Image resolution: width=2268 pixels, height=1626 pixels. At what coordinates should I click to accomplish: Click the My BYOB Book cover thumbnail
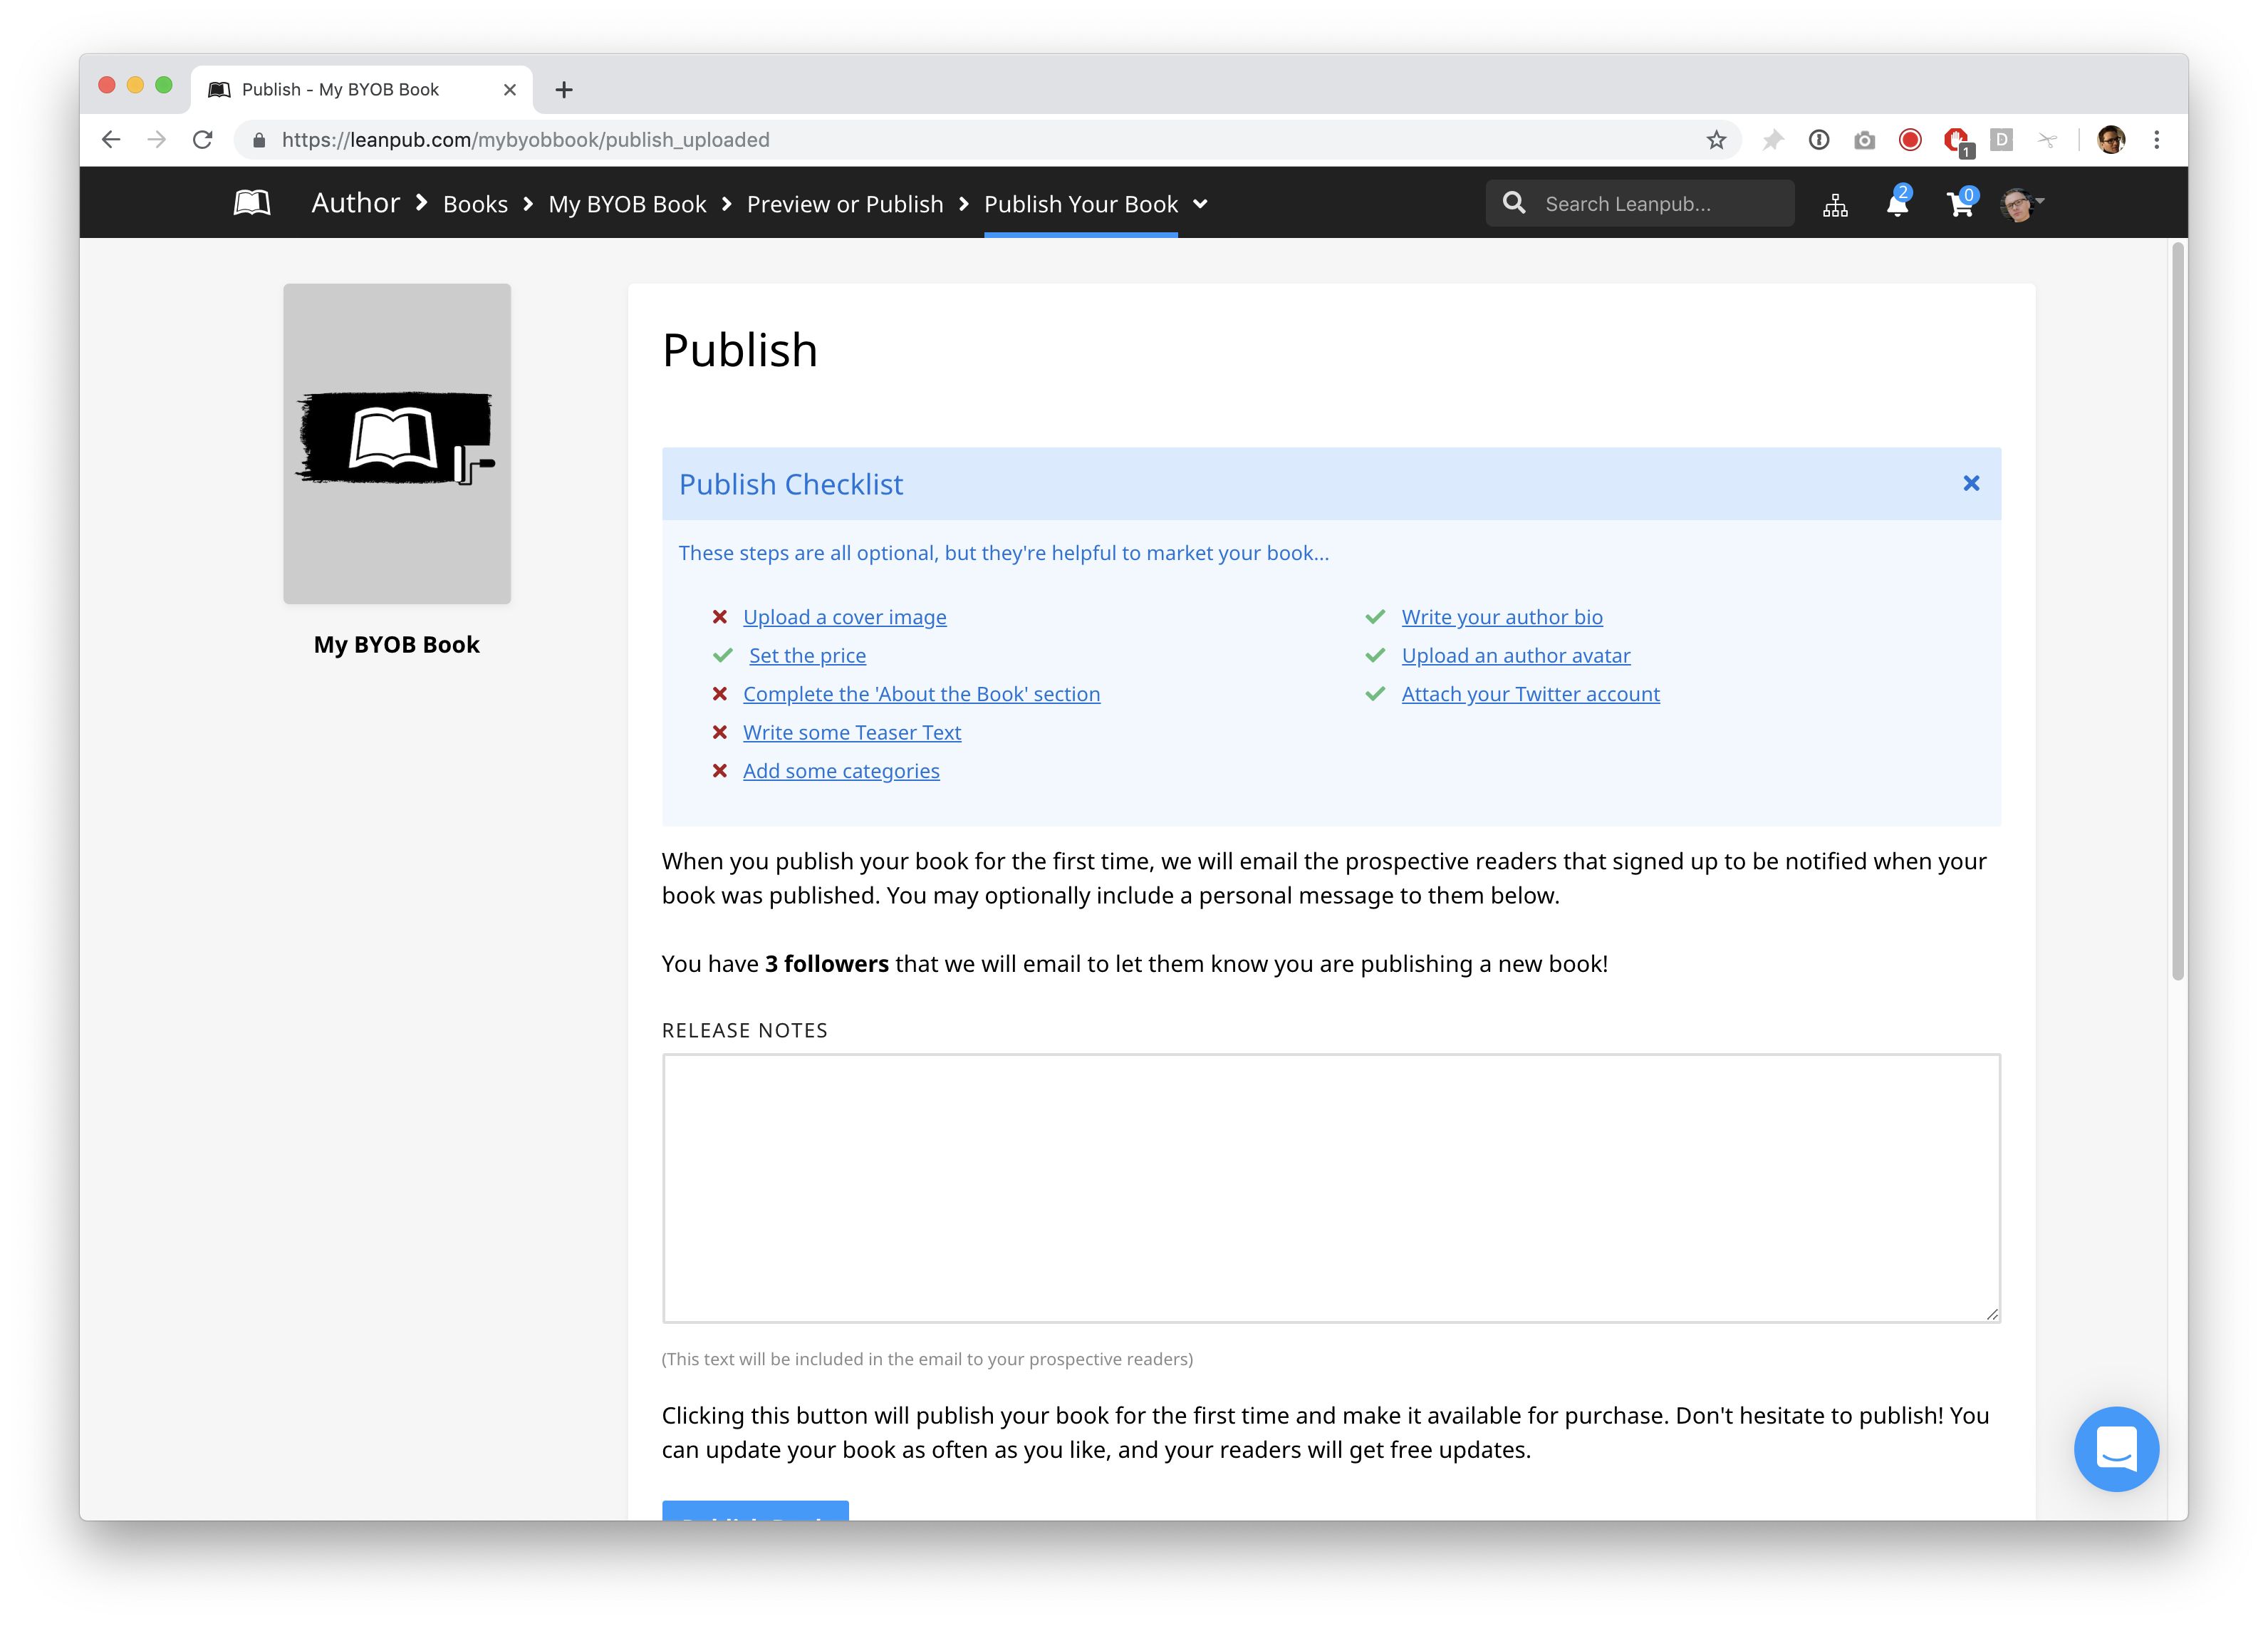[x=397, y=443]
